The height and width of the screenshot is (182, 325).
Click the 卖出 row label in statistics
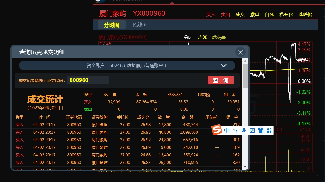tap(88, 109)
